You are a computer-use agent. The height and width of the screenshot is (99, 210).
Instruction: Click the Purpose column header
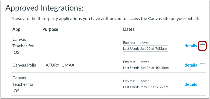tap(50, 29)
